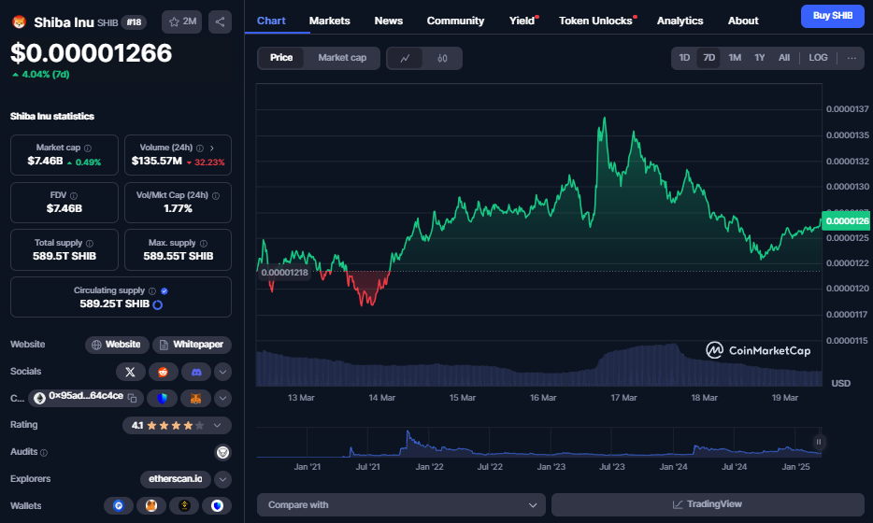Set chart range to 1M
The height and width of the screenshot is (523, 873).
(x=735, y=58)
